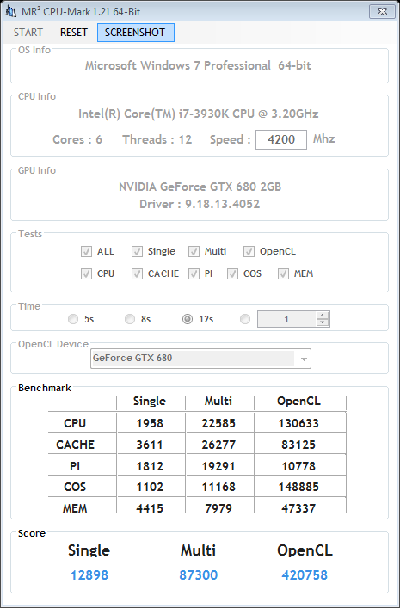400x608 pixels.
Task: Click the CACHE row label in Benchmark
Action: click(x=75, y=445)
